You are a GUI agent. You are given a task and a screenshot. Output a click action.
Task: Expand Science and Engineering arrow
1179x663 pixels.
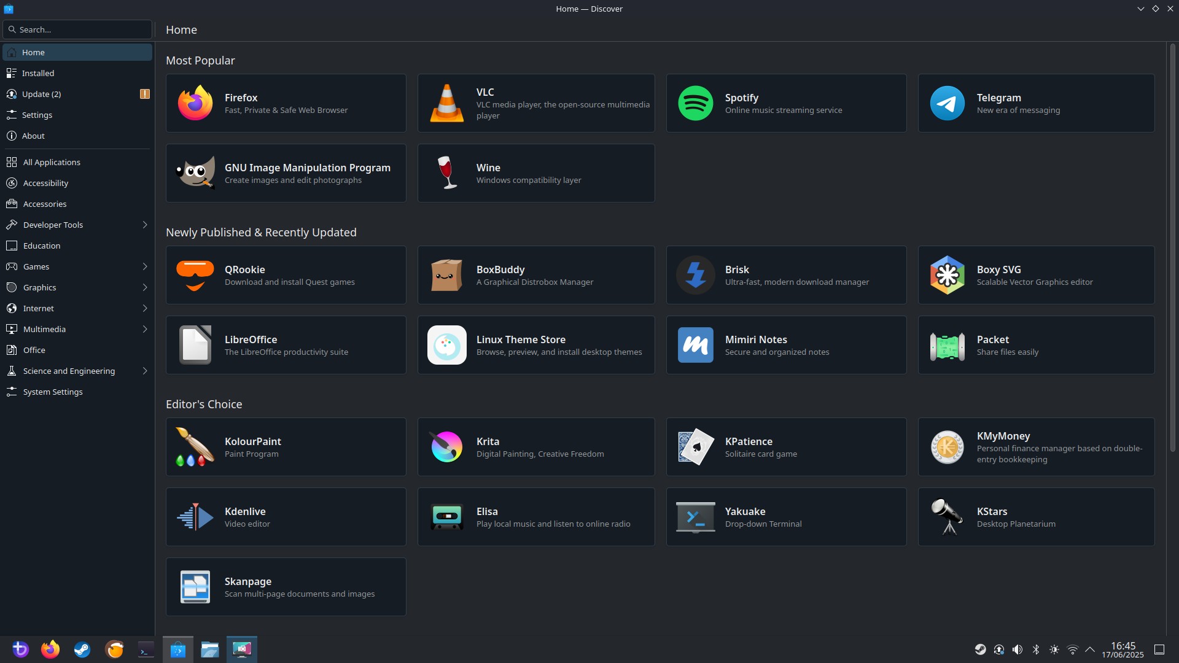145,371
